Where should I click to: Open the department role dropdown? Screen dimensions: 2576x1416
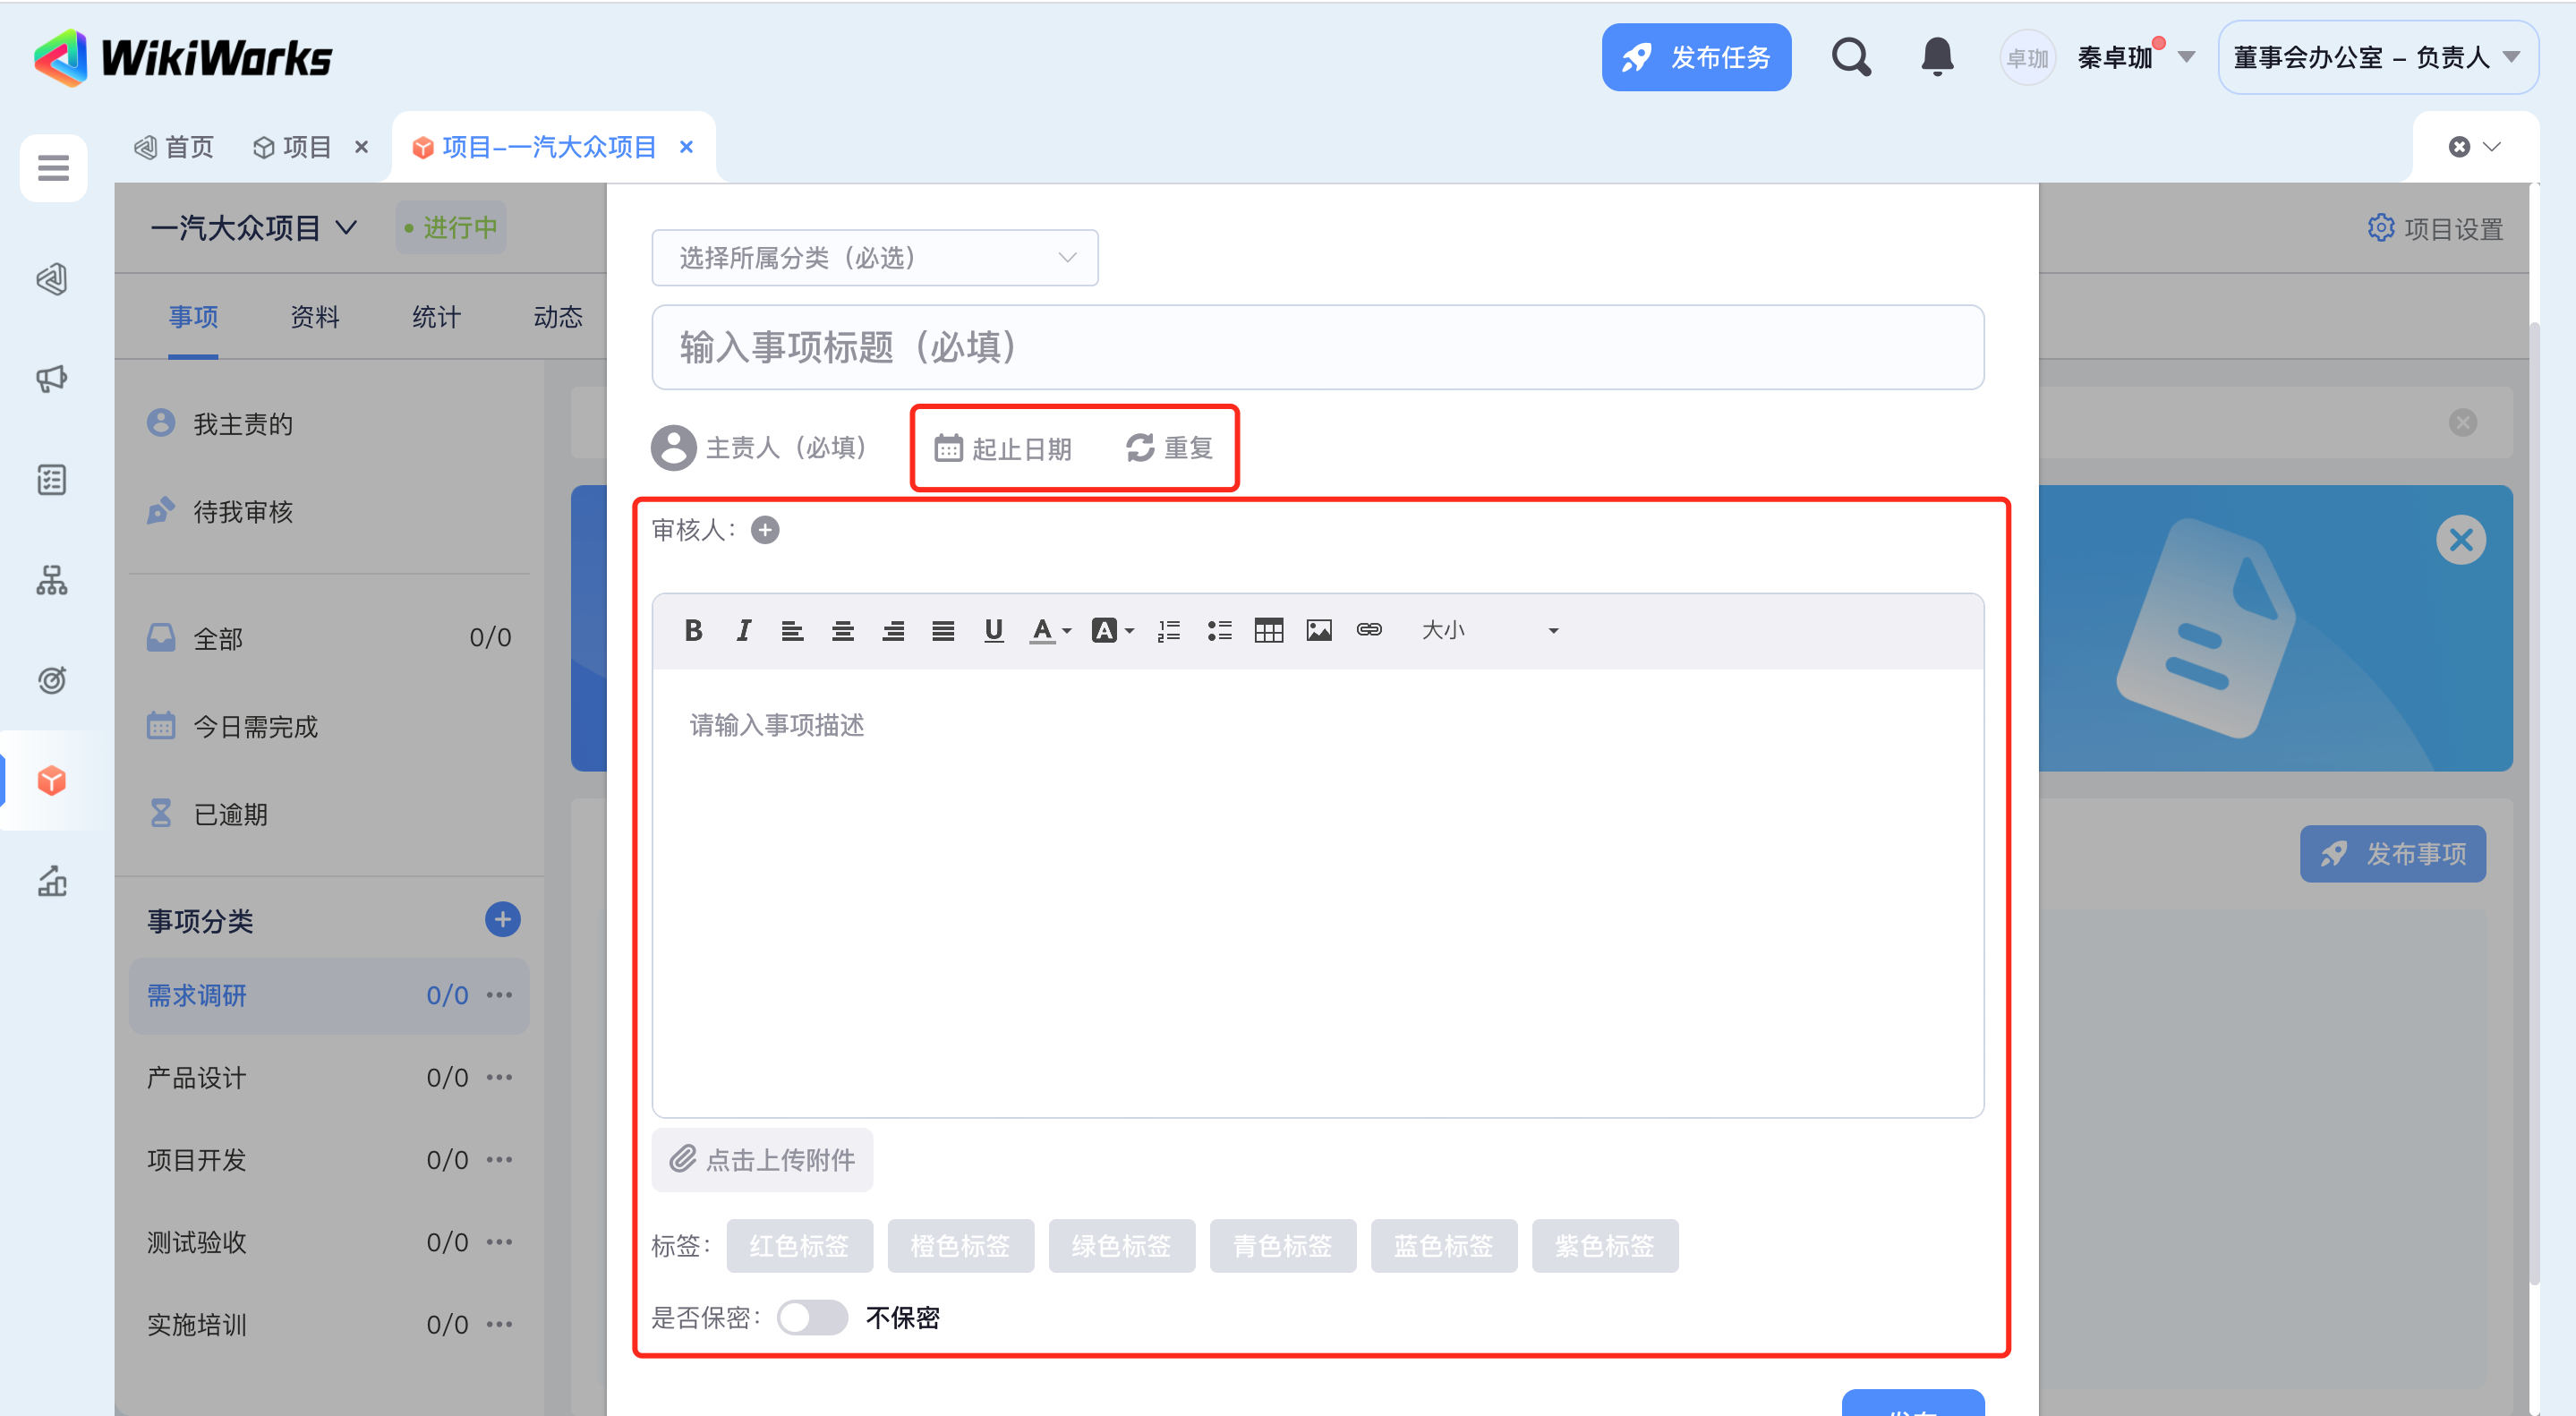2376,57
